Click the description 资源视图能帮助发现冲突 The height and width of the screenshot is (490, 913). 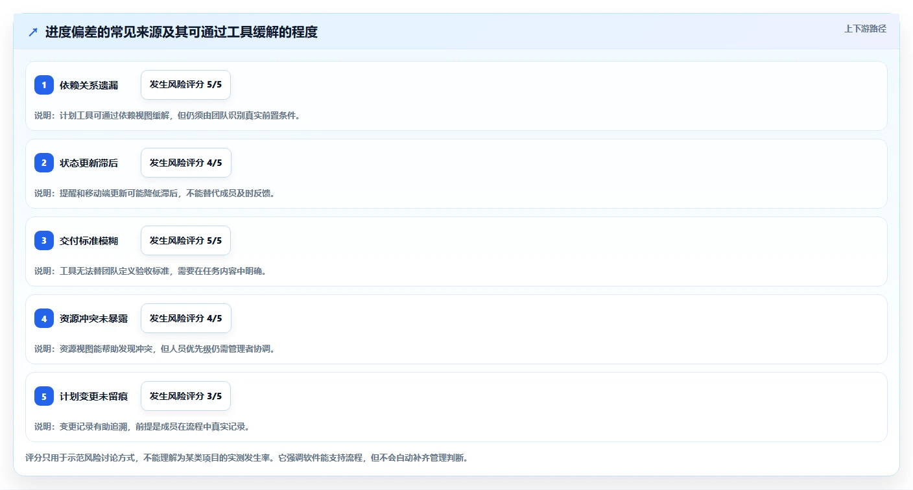click(154, 349)
